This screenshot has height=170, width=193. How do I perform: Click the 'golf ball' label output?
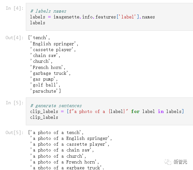tap(45, 85)
